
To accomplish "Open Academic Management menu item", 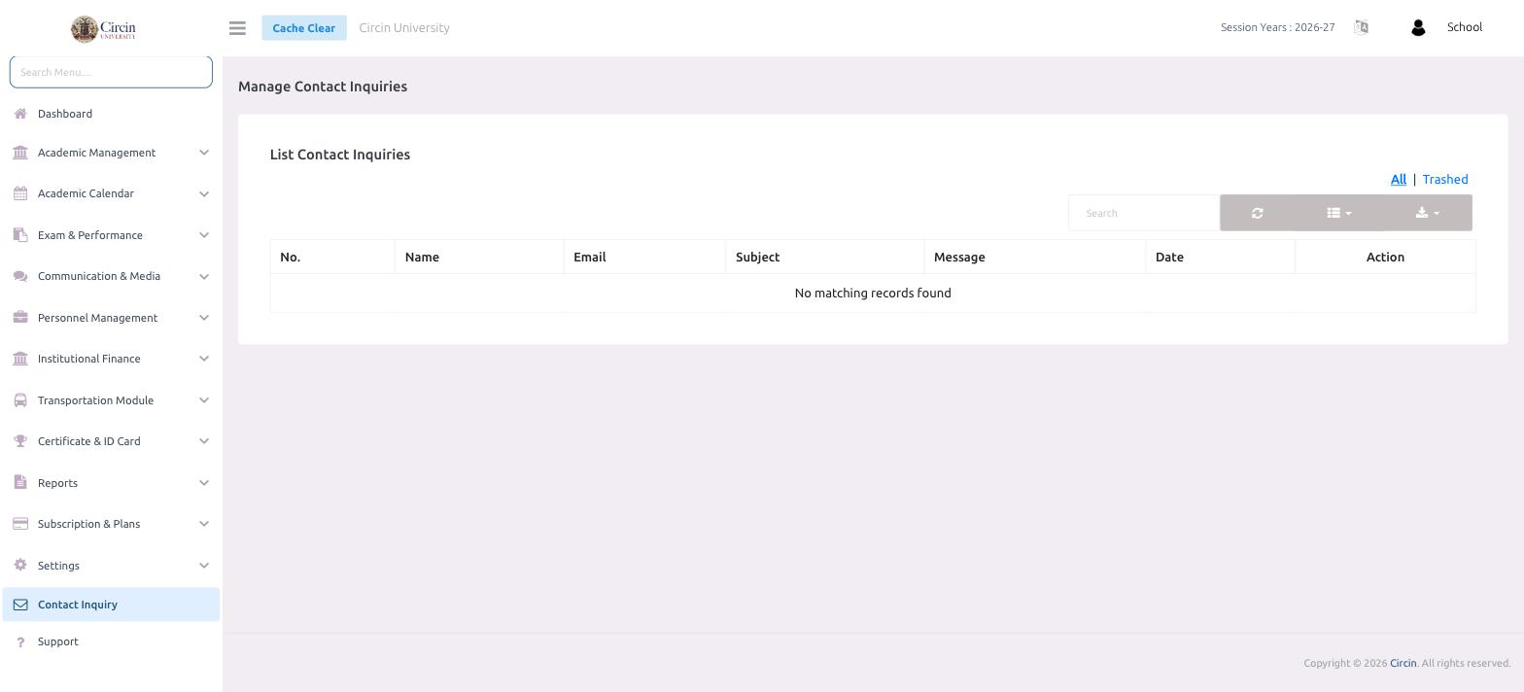I will coord(111,153).
